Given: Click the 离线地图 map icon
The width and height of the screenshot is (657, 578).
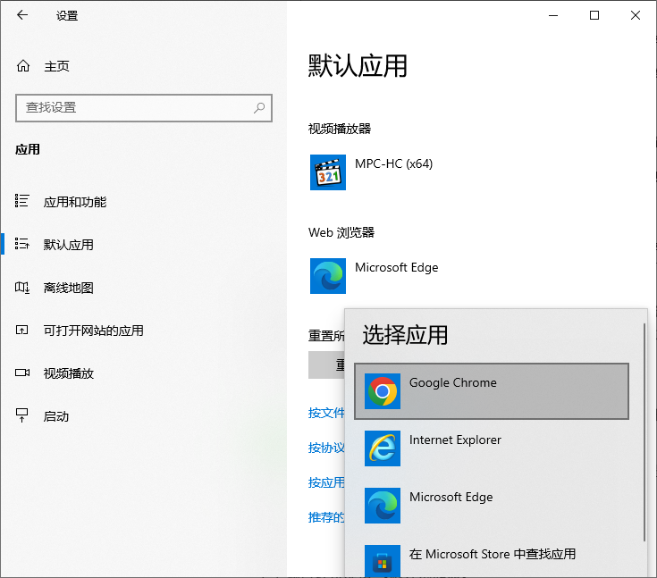Looking at the screenshot, I should tap(21, 288).
